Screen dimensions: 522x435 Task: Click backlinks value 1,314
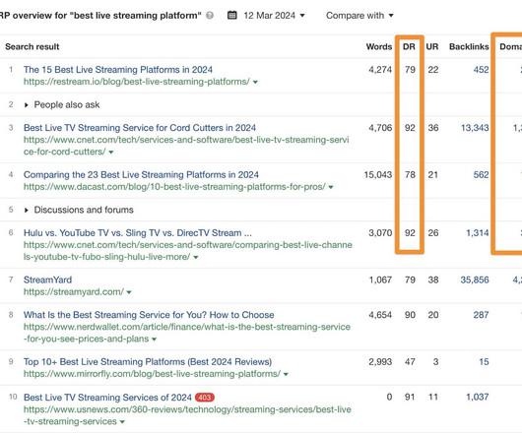478,233
